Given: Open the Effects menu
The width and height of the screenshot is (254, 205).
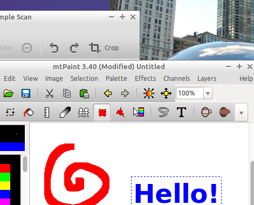Looking at the screenshot, I should [x=146, y=79].
